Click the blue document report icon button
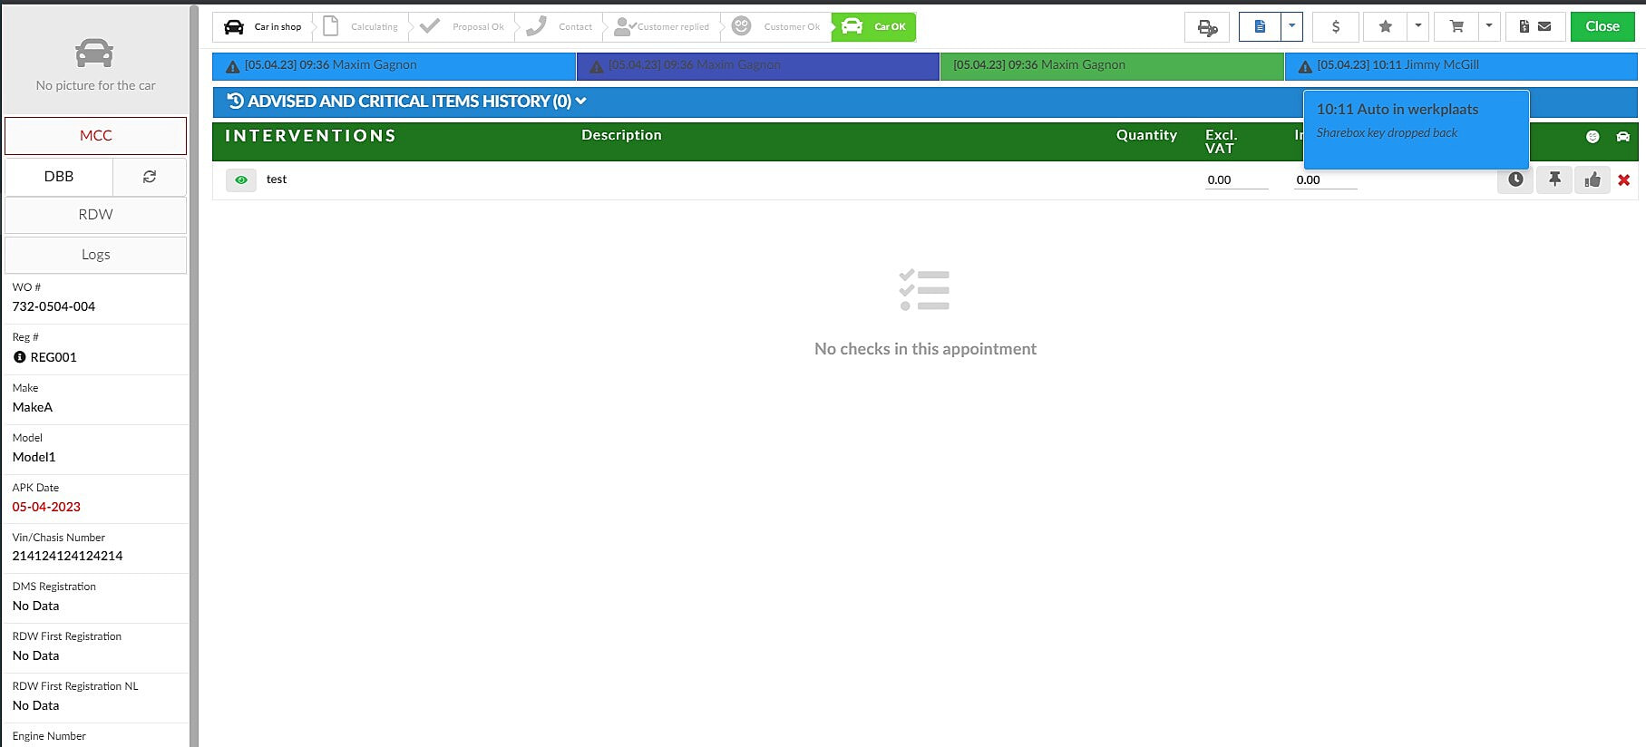Viewport: 1646px width, 747px height. click(x=1260, y=27)
